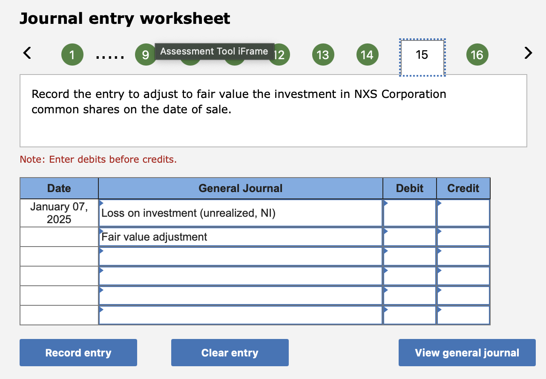
Task: Jump to journal entry 1
Action: coord(72,55)
